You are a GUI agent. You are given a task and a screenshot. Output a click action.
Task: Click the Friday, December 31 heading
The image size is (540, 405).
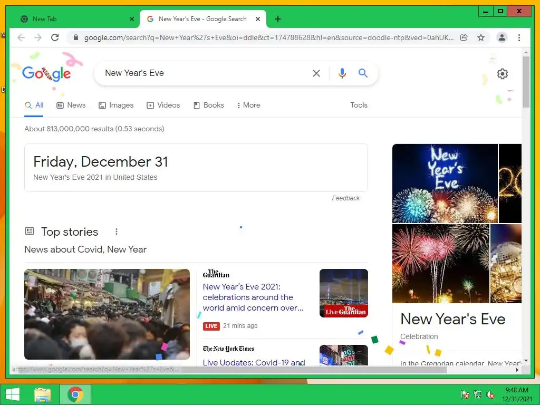tap(101, 162)
